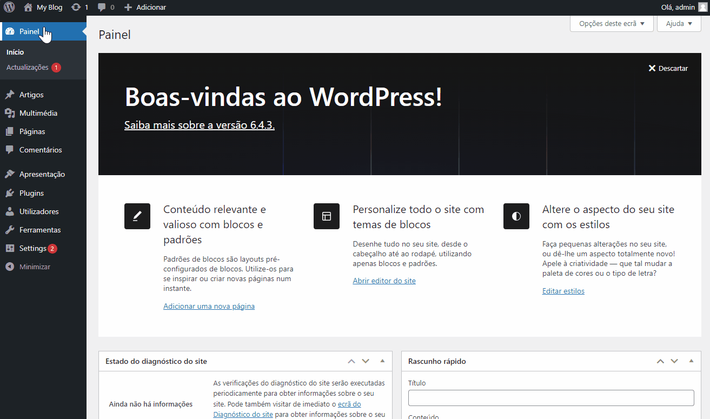Click the red badge on Actualizações
Viewport: 710px width, 419px height.
click(56, 68)
